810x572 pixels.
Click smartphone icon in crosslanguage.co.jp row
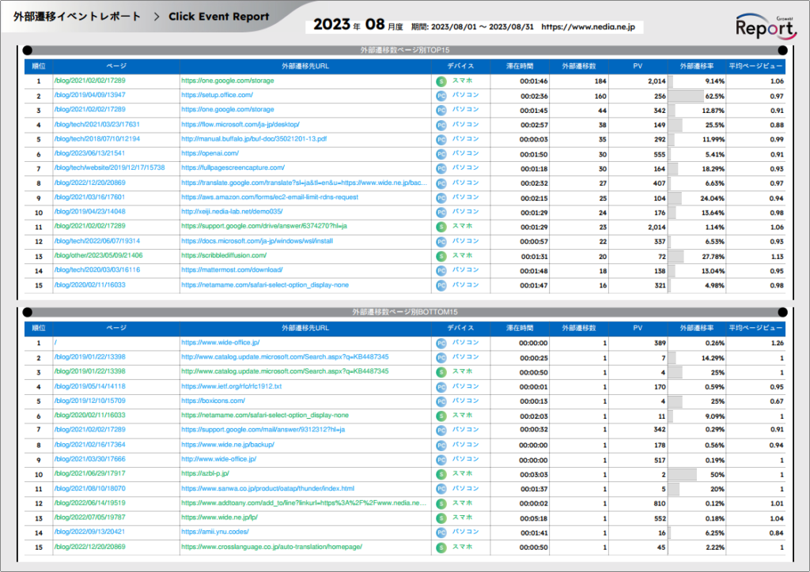tap(441, 547)
